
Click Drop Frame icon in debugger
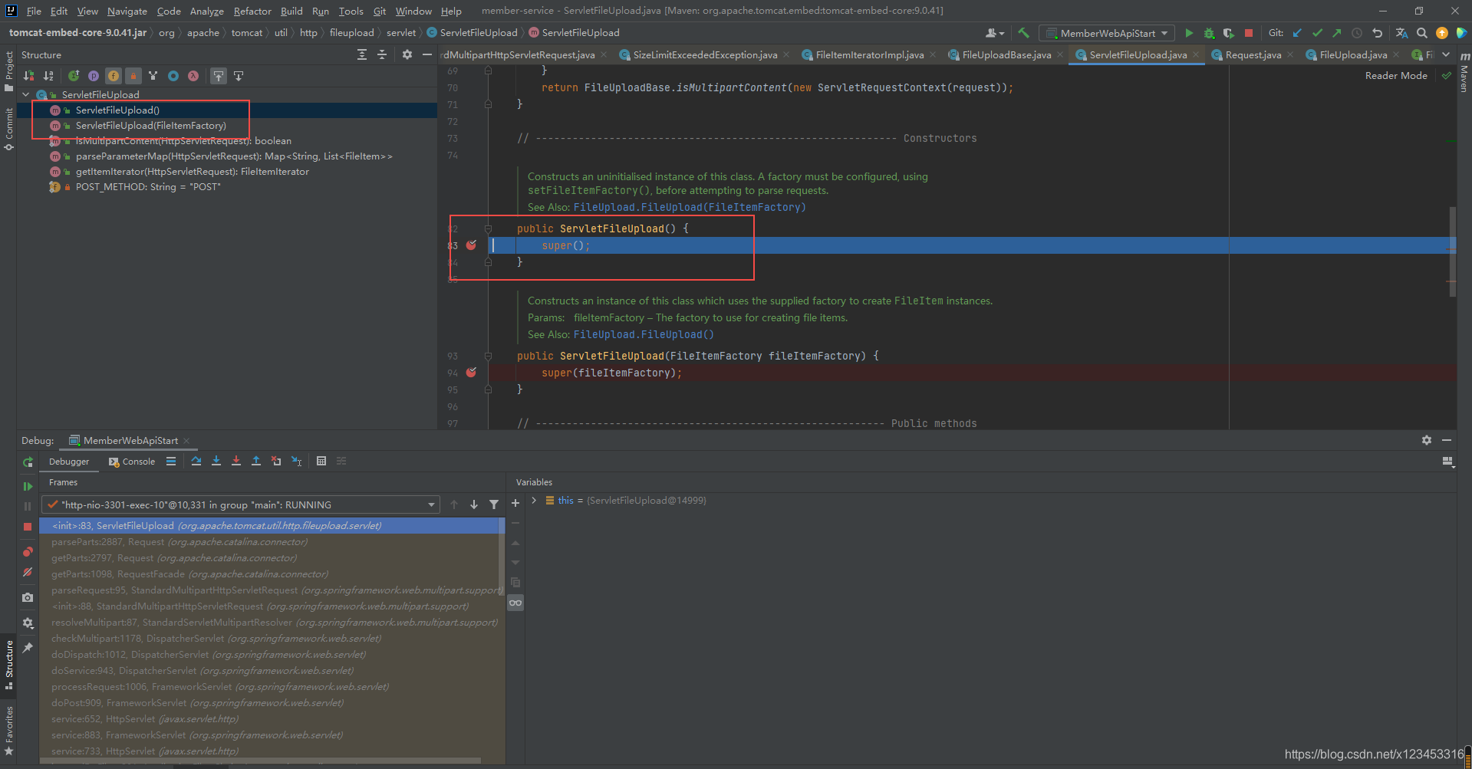(276, 461)
